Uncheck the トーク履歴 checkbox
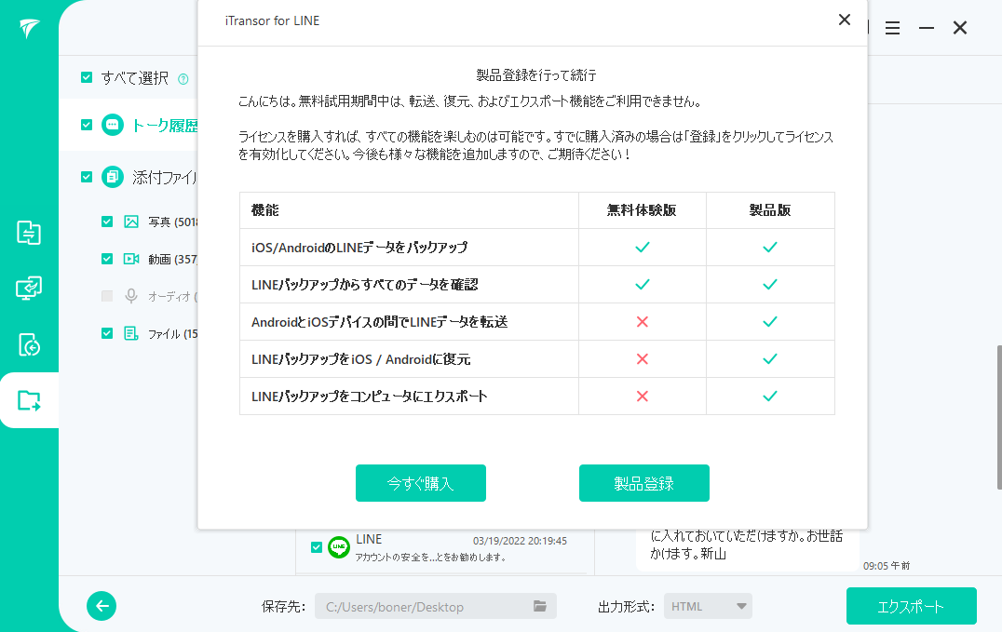 pos(87,125)
